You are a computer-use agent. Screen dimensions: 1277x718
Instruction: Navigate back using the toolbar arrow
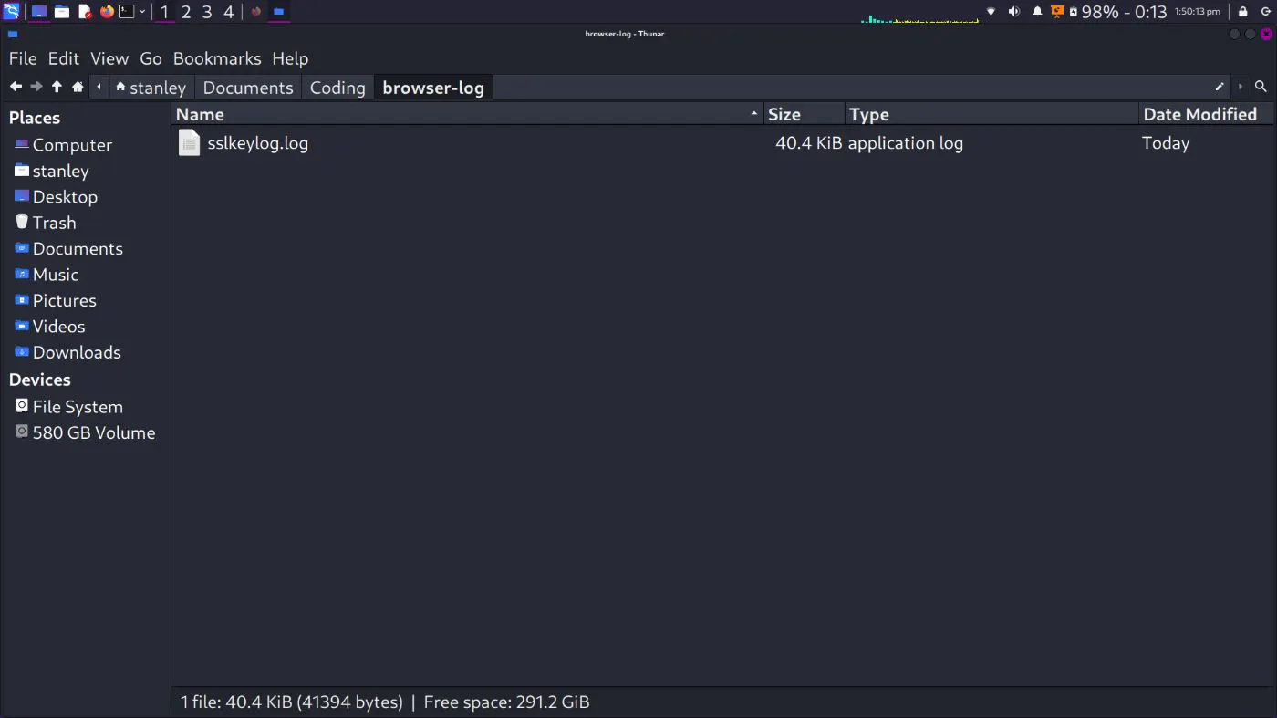16,87
